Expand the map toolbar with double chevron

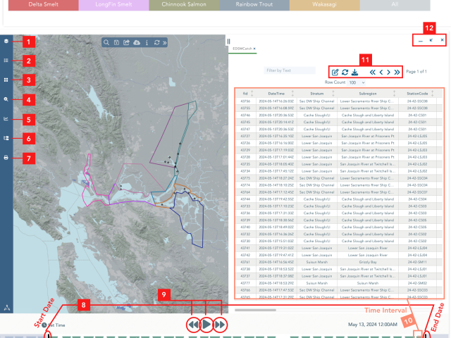coord(164,43)
